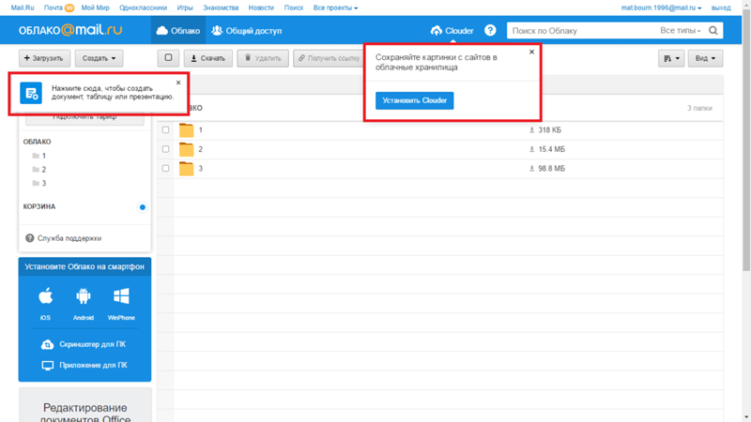751x422 pixels.
Task: Open folder named 2 in the file list
Action: (x=200, y=149)
